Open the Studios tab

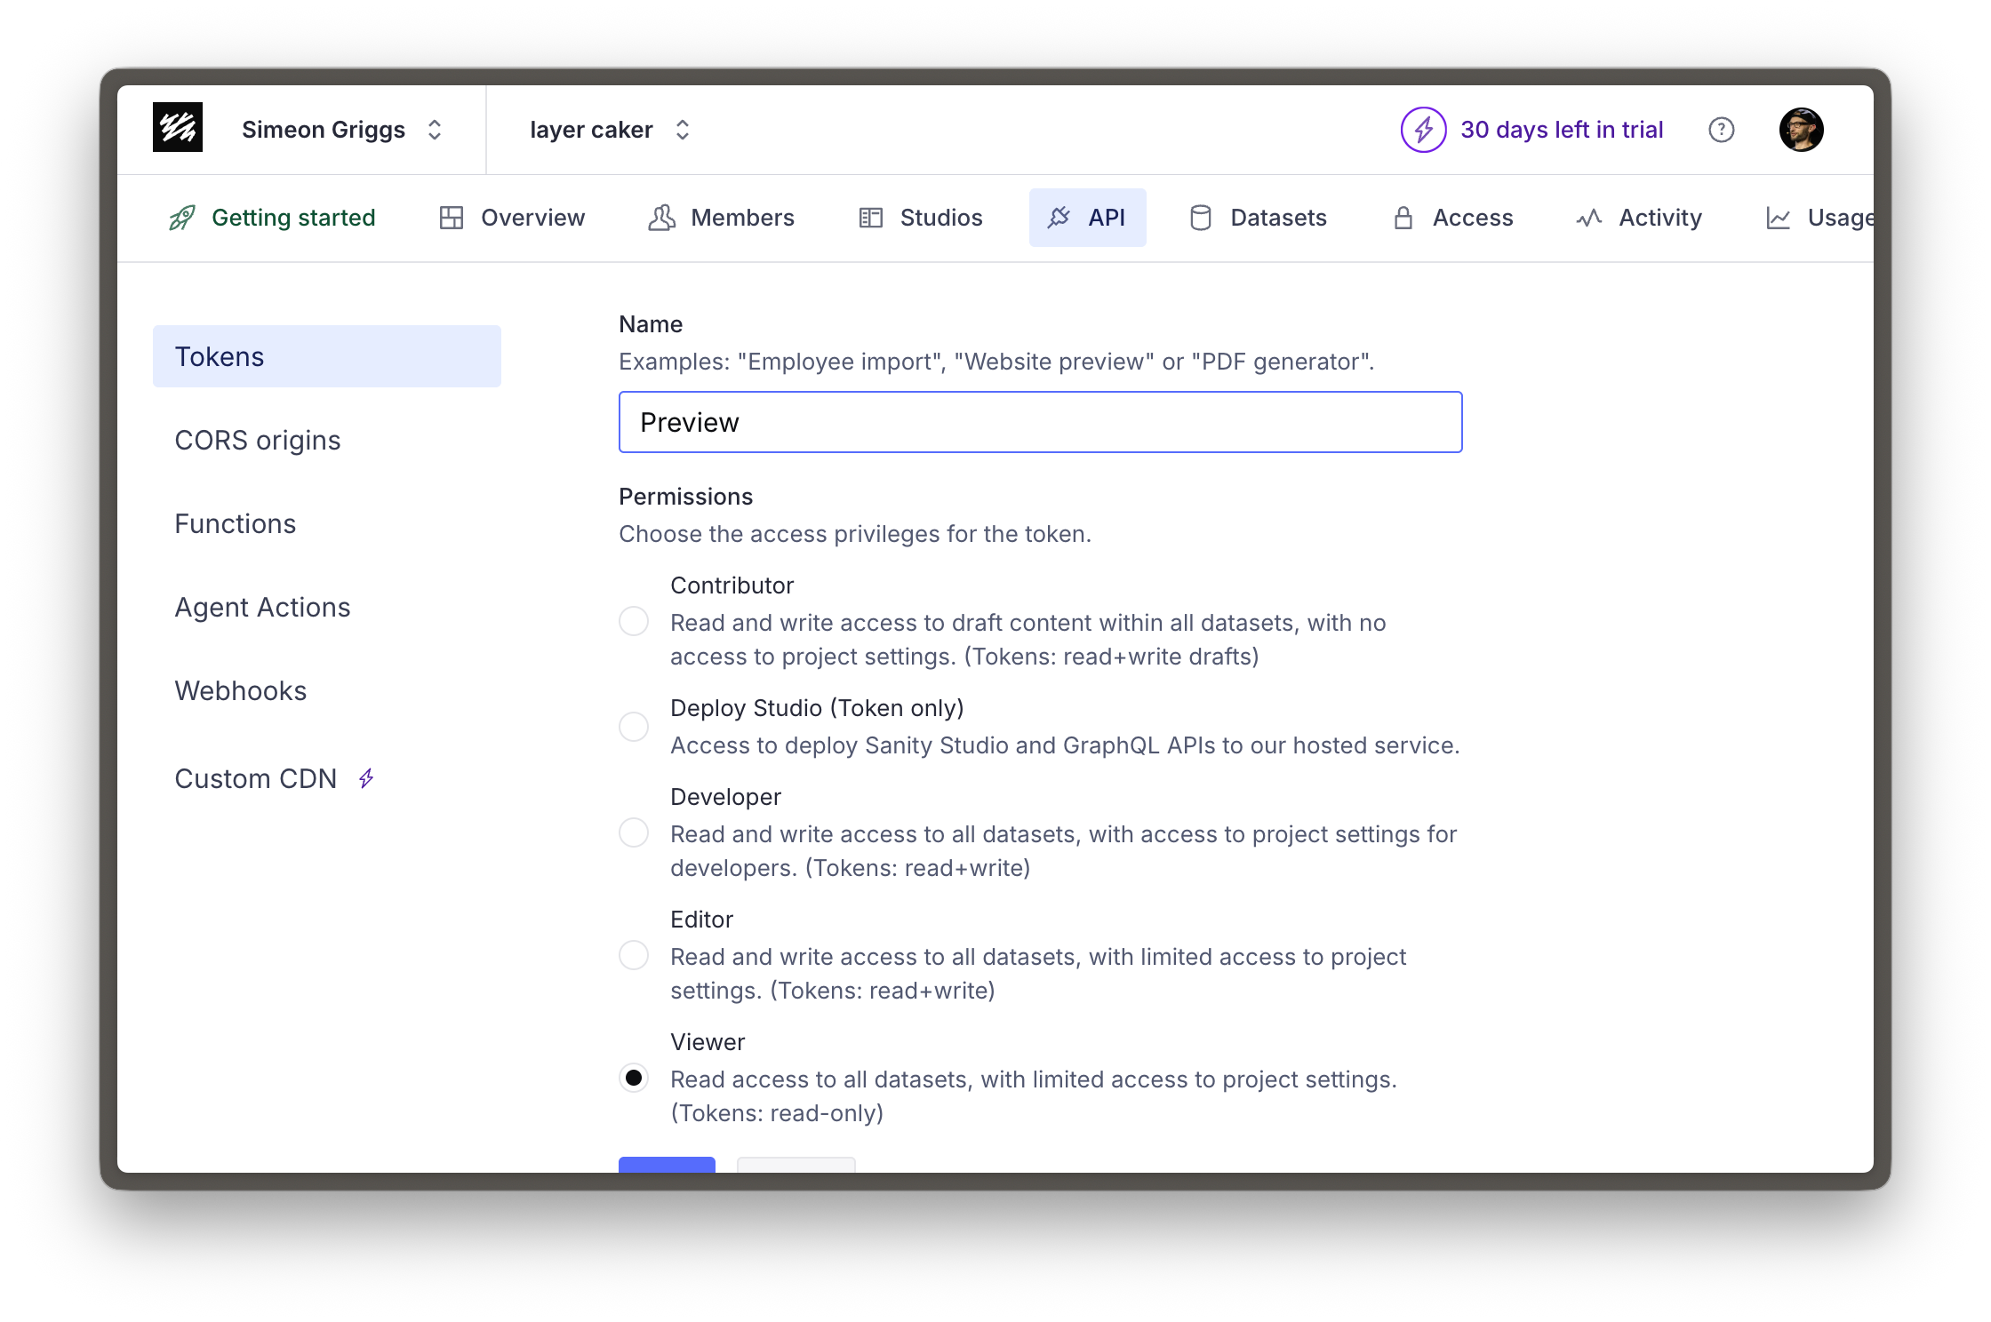tap(920, 218)
